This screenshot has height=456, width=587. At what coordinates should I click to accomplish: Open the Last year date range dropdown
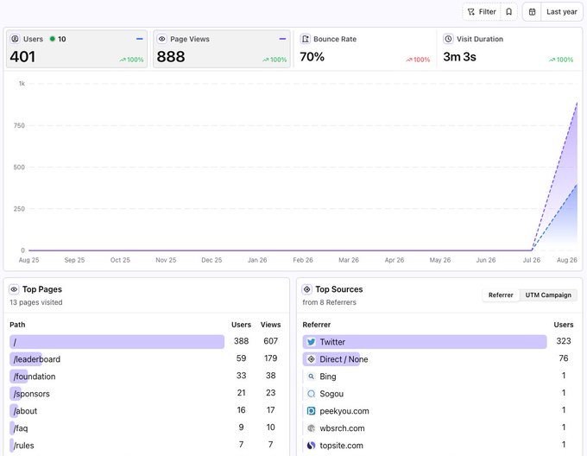tap(562, 12)
